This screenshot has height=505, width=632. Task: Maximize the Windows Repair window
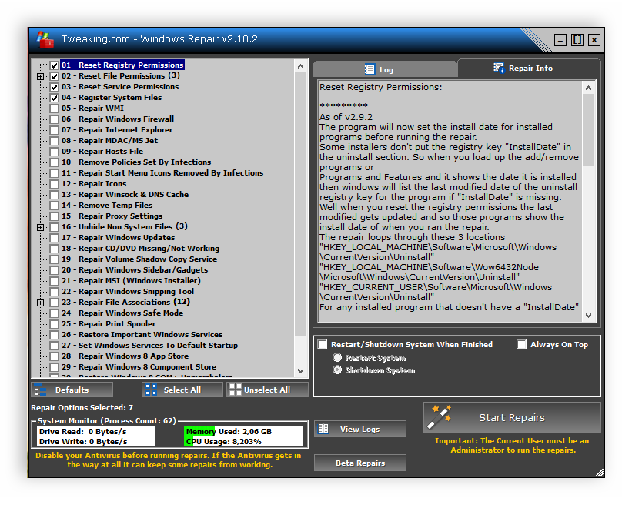click(x=577, y=40)
